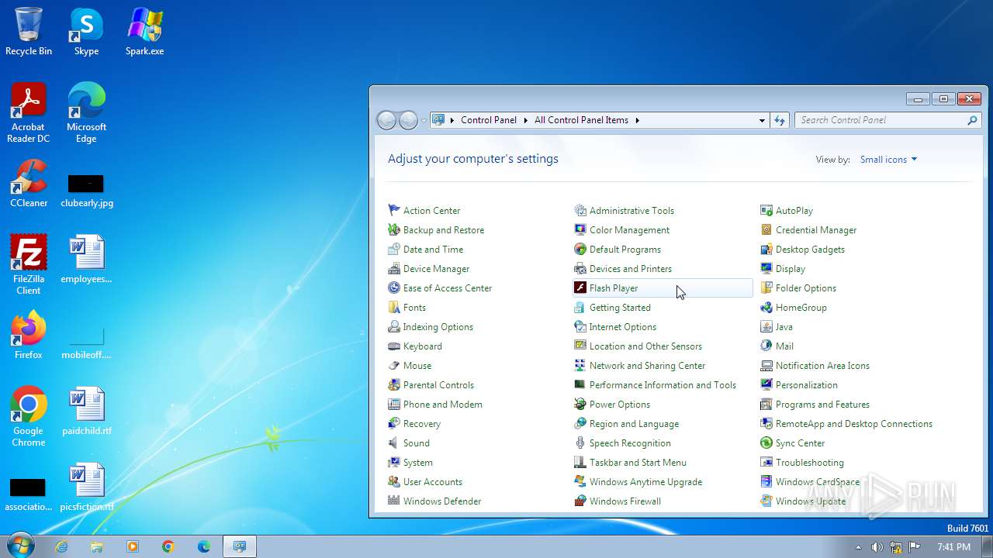Open the Power Options icon
Viewport: 993px width, 558px height.
(x=580, y=405)
